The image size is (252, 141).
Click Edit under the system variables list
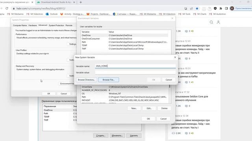pos(149,108)
